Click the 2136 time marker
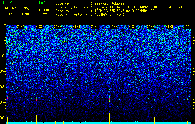 (113, 27)
